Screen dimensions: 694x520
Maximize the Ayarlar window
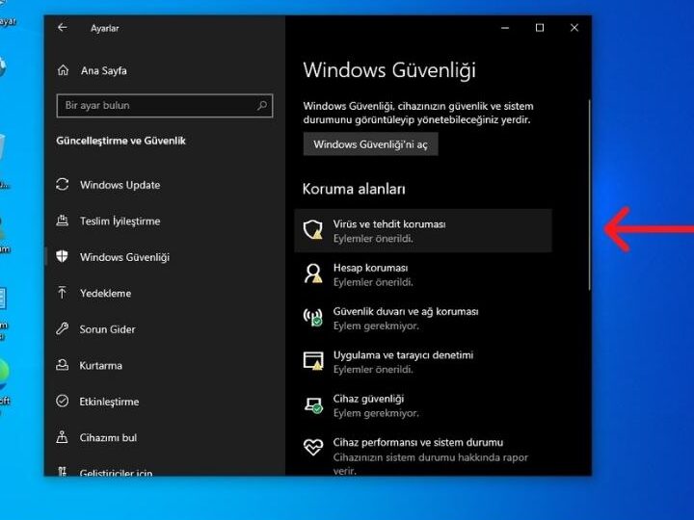[x=540, y=28]
